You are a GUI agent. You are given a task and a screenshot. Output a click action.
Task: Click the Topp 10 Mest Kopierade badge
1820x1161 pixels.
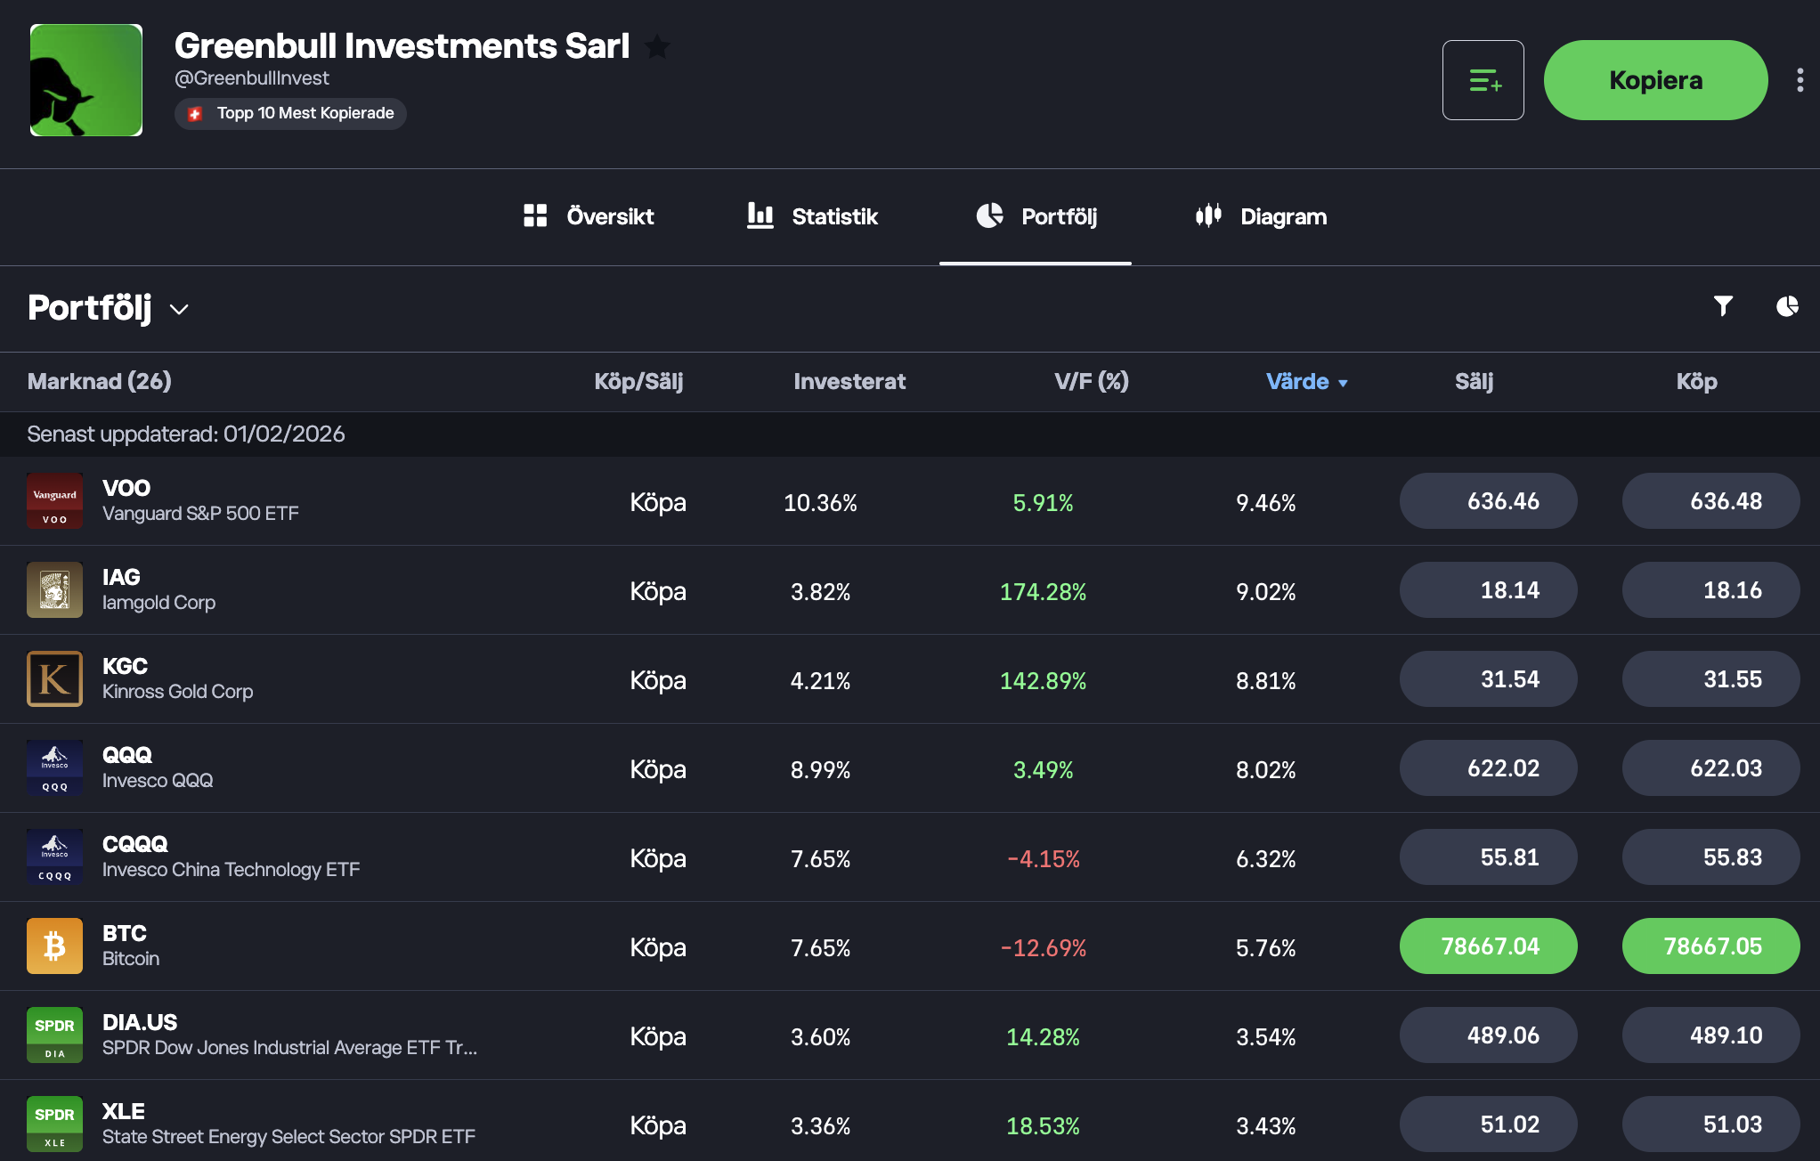(x=290, y=113)
